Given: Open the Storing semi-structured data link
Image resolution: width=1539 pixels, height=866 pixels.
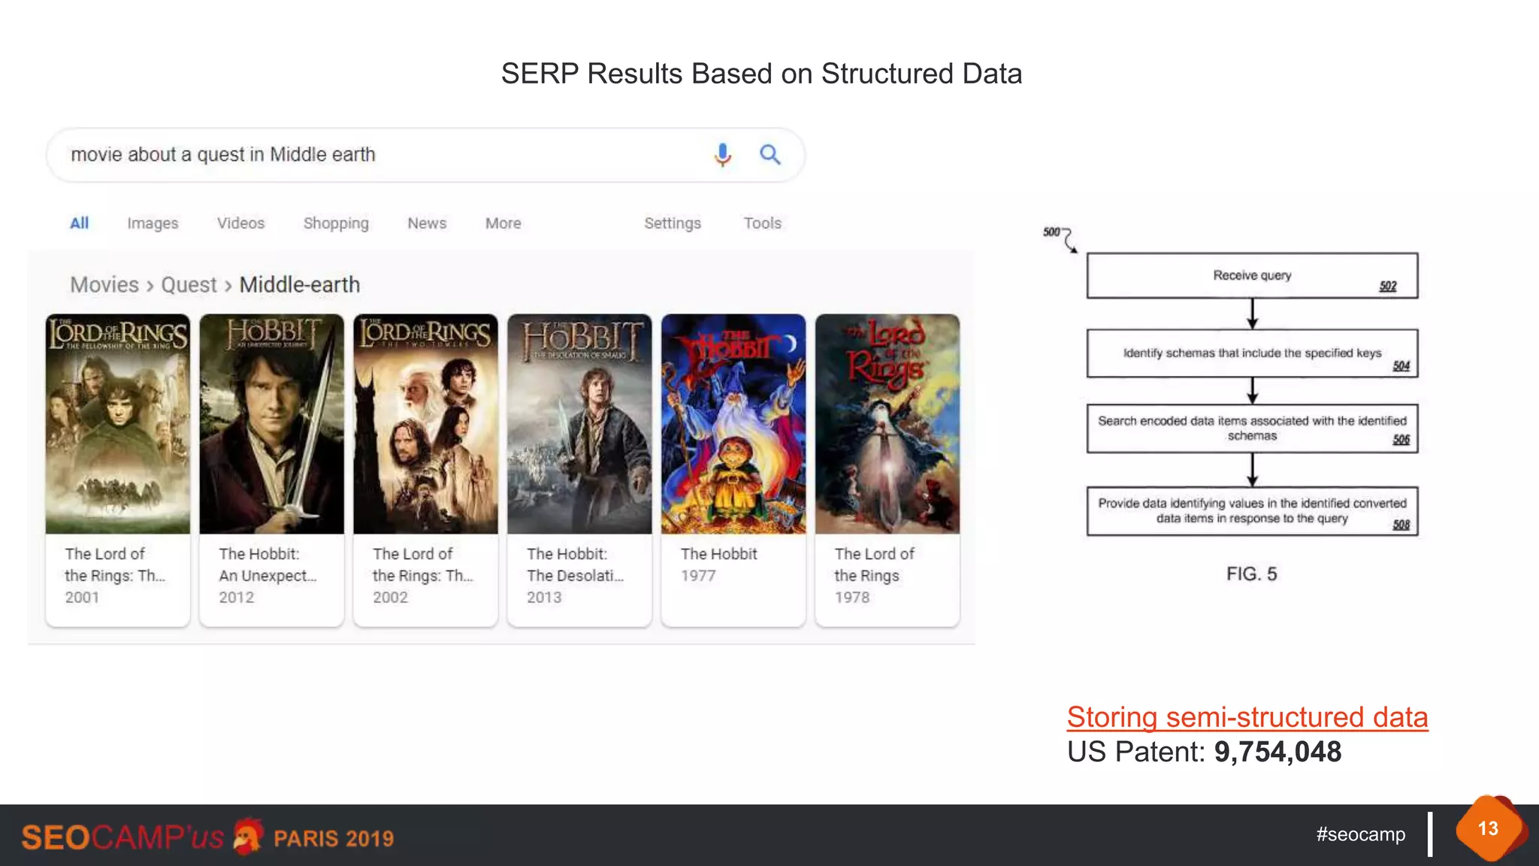Looking at the screenshot, I should 1247,717.
